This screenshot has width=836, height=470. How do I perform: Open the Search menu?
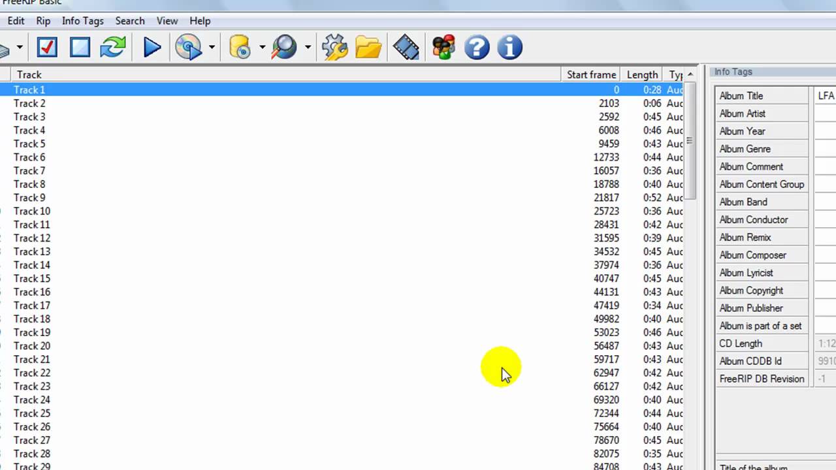[130, 21]
